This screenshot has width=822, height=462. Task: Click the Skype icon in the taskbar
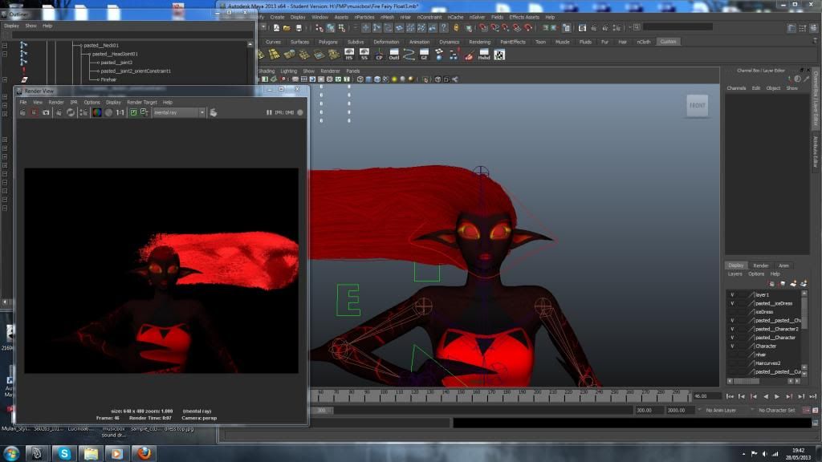pos(63,453)
